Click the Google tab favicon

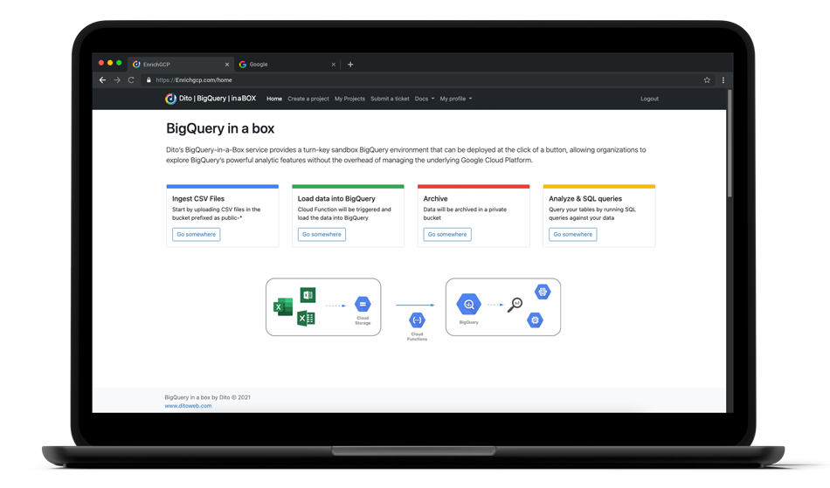click(x=243, y=65)
